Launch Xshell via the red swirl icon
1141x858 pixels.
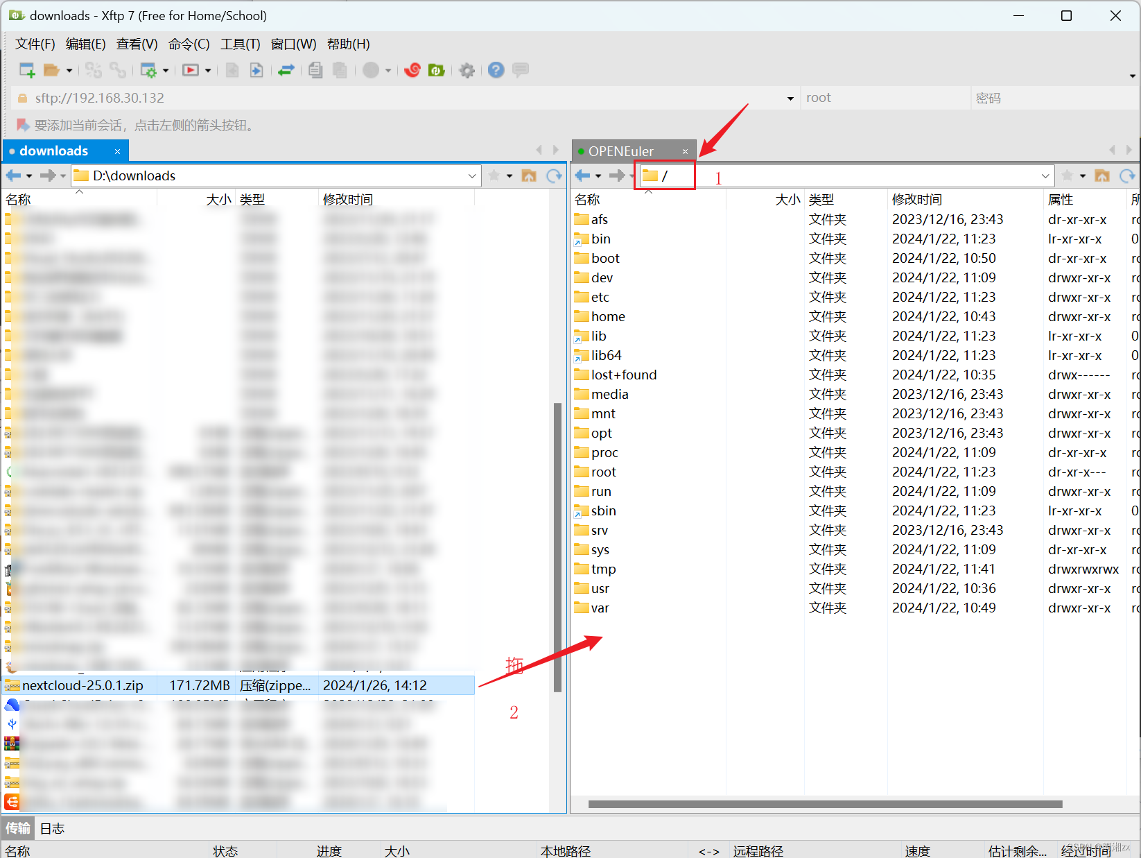(412, 70)
